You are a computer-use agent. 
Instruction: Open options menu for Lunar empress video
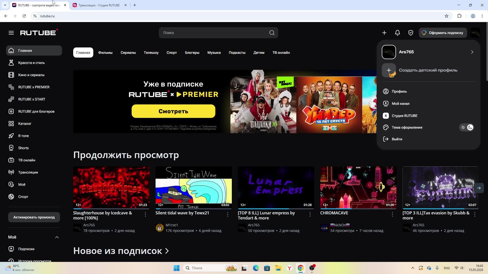[310, 215]
